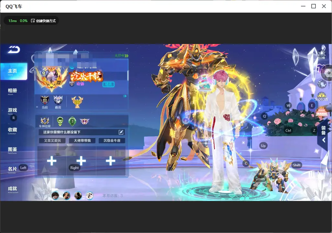Expand rank details via double-chevron arrow
The image size is (332, 233).
(x=125, y=96)
